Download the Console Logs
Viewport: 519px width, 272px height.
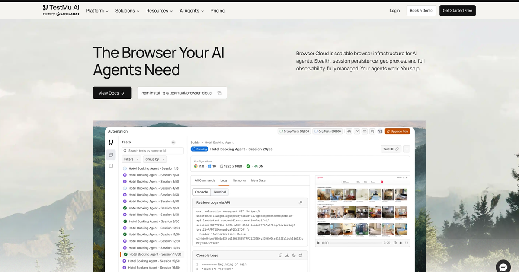coord(287,255)
